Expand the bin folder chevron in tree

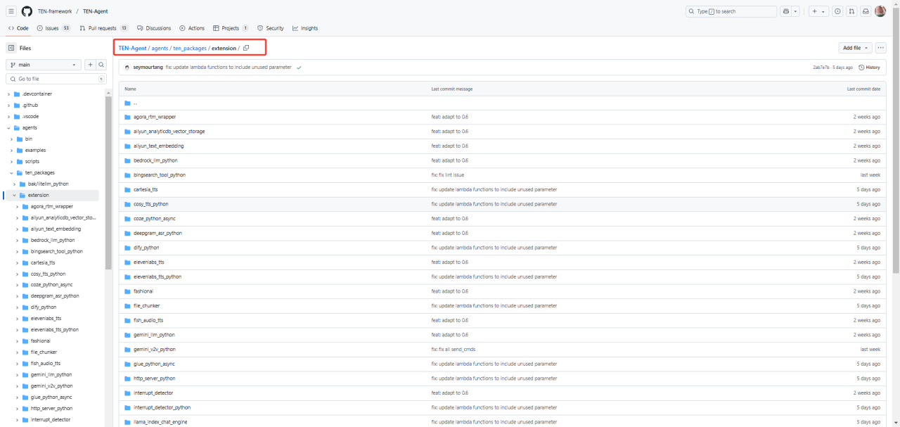pos(11,139)
